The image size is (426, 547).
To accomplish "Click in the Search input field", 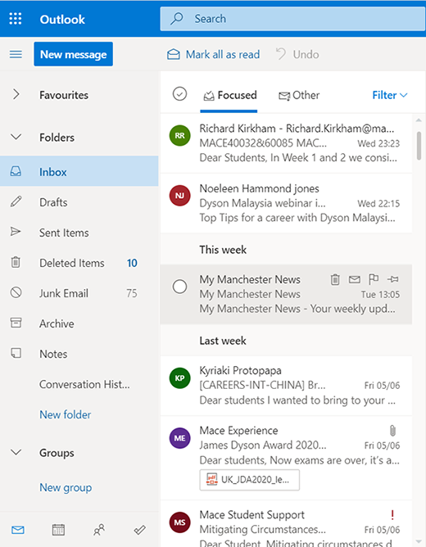I will point(293,19).
